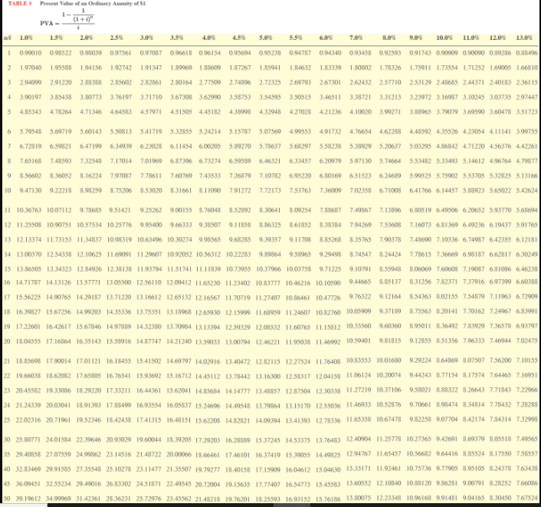Click the value '5.41719' in row 6

tap(151, 132)
